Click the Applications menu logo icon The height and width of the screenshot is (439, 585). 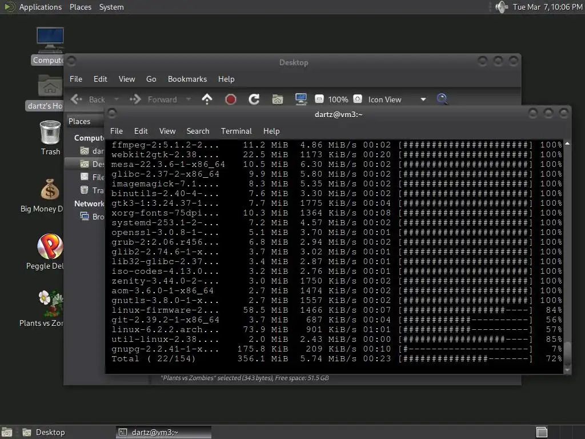pos(9,7)
